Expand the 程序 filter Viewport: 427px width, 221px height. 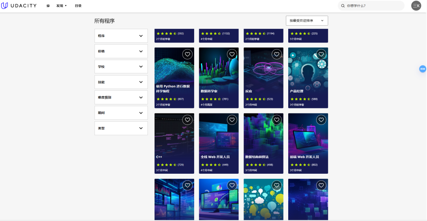[121, 36]
